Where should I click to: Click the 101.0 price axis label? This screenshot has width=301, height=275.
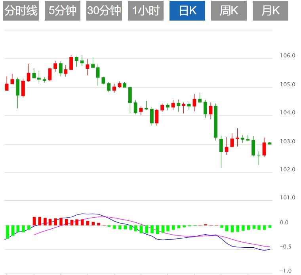point(288,197)
